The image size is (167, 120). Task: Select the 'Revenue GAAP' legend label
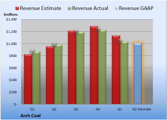pos(136,8)
